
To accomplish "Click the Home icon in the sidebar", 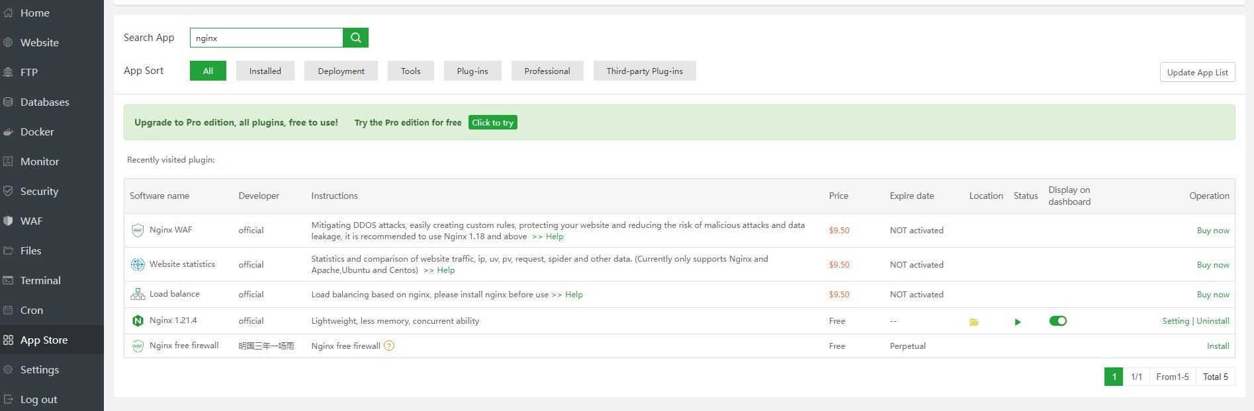I will (8, 13).
